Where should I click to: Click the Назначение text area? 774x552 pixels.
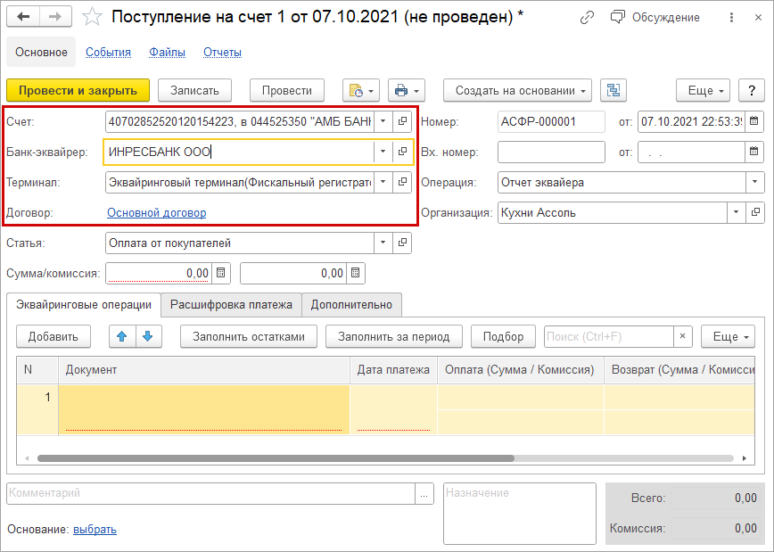(x=520, y=514)
